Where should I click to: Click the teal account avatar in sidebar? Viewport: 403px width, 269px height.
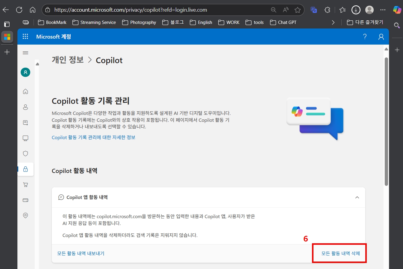pos(25,72)
